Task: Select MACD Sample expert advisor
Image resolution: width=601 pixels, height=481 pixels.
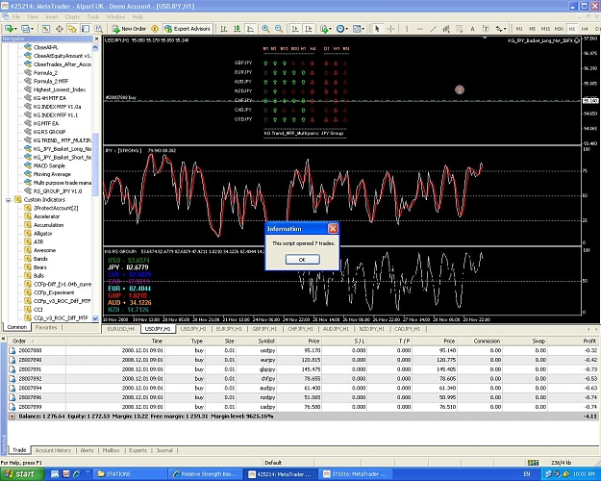Action: pos(49,165)
